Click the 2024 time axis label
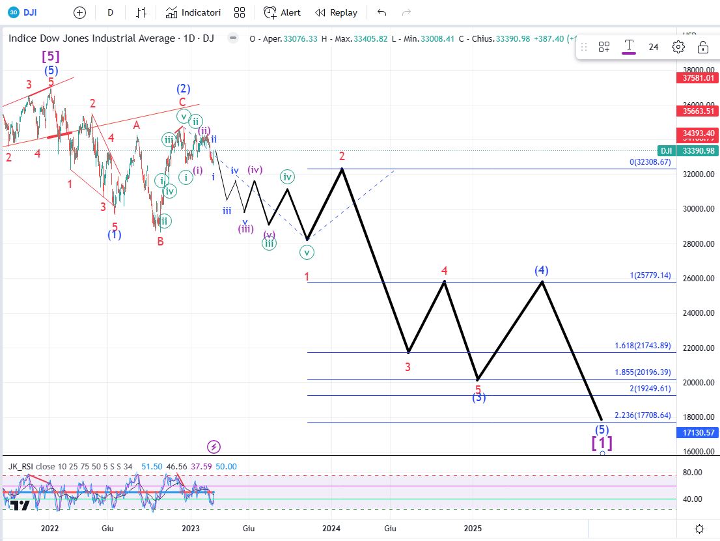This screenshot has width=720, height=541. 331,529
